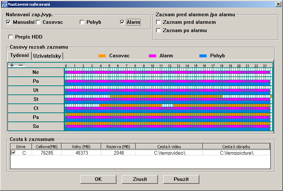Close the Nastaveni nahravani dialog
Viewport: 283px width, 191px height.
coord(278,4)
